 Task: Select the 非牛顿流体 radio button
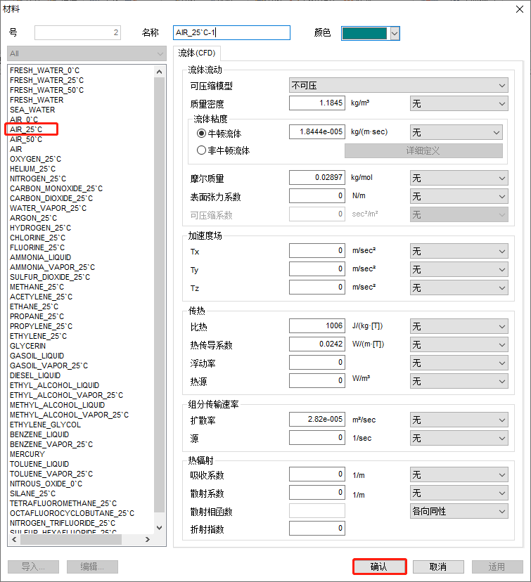click(x=201, y=150)
